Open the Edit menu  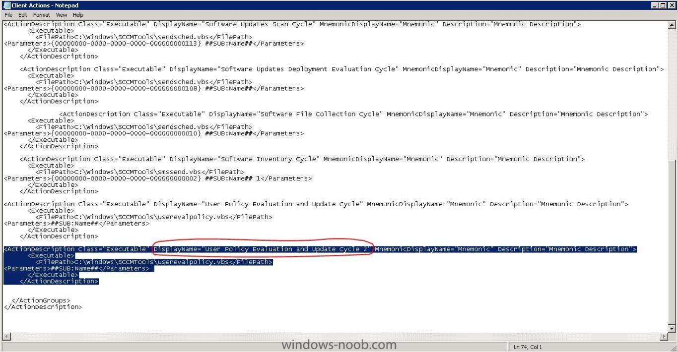click(23, 15)
